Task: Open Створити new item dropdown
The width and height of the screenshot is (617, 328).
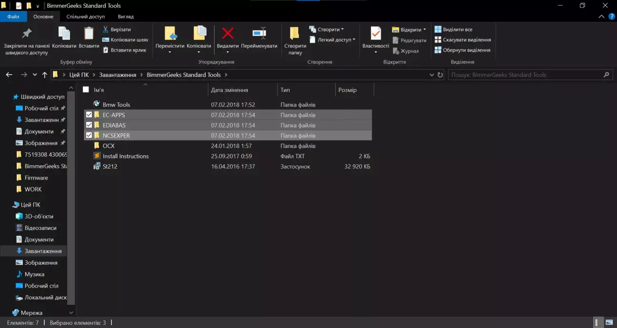Action: (x=327, y=30)
